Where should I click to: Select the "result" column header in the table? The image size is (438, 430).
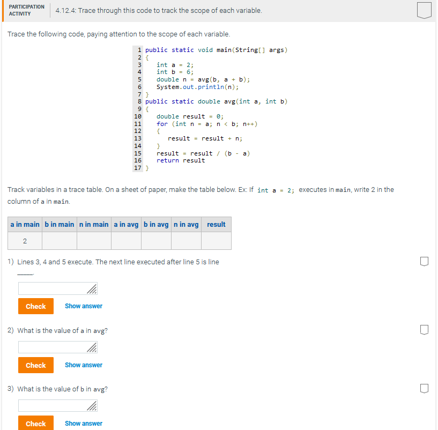click(216, 225)
